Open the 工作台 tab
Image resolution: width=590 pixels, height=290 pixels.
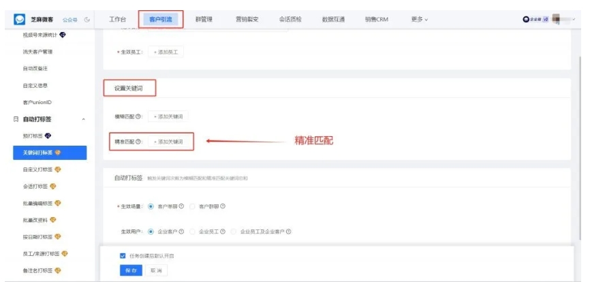tap(118, 19)
